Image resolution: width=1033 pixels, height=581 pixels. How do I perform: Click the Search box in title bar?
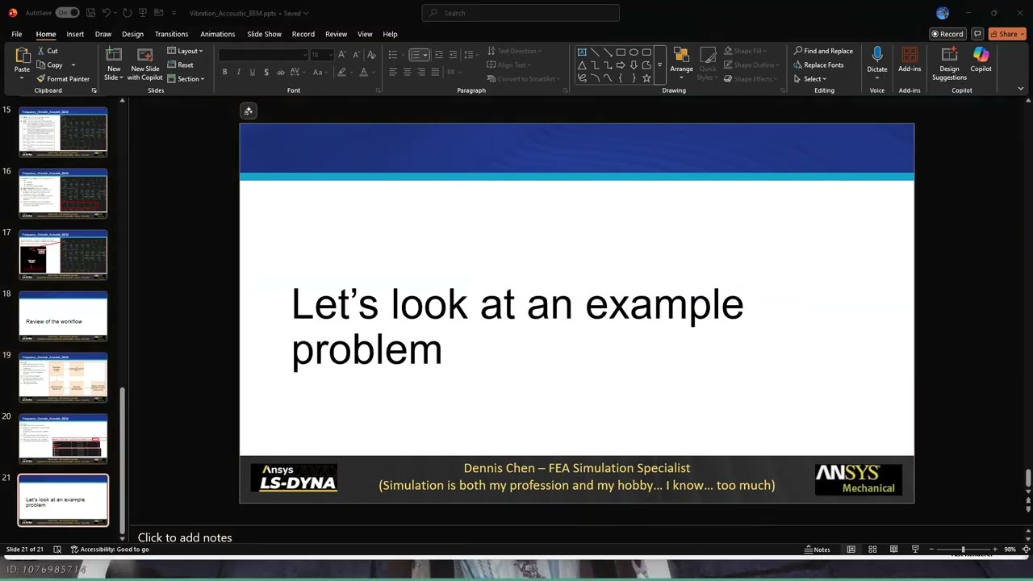tap(521, 13)
